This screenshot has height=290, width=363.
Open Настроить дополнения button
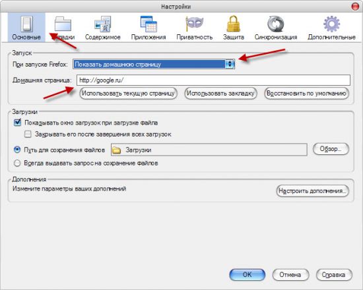click(x=313, y=190)
